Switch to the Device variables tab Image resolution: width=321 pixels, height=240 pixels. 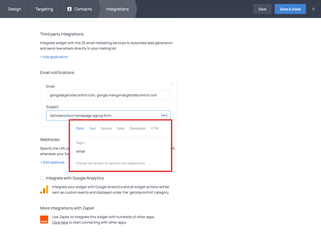pos(106,128)
